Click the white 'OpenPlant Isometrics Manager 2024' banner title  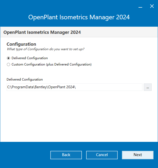(79, 17)
